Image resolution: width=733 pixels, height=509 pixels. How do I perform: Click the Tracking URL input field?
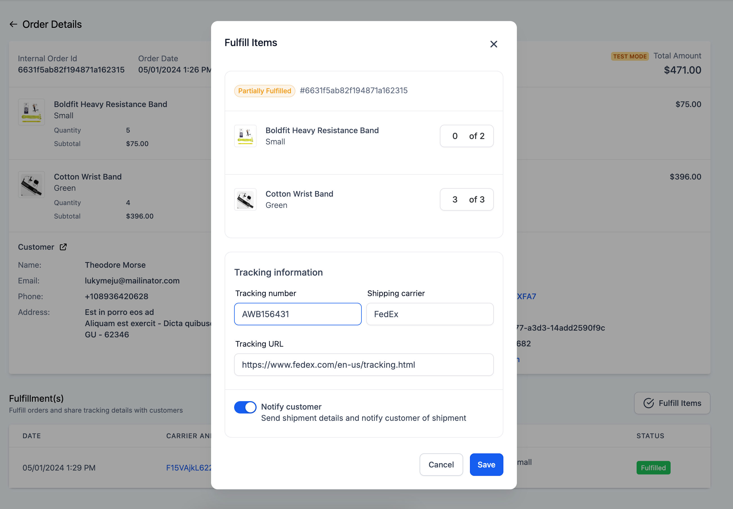[364, 364]
